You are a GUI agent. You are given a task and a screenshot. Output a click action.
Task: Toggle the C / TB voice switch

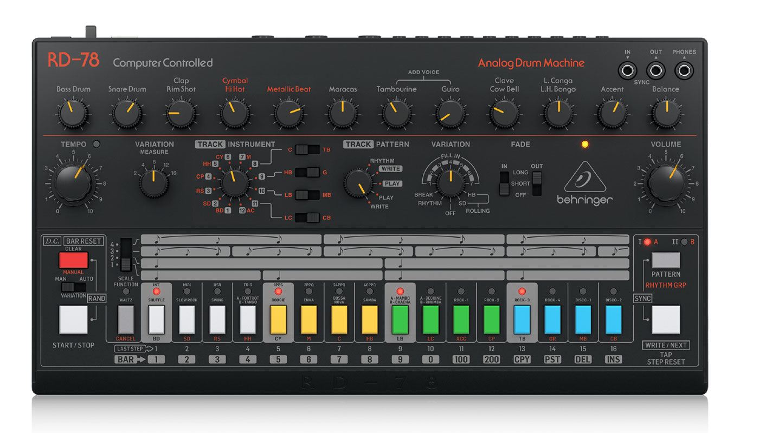pyautogui.click(x=307, y=149)
